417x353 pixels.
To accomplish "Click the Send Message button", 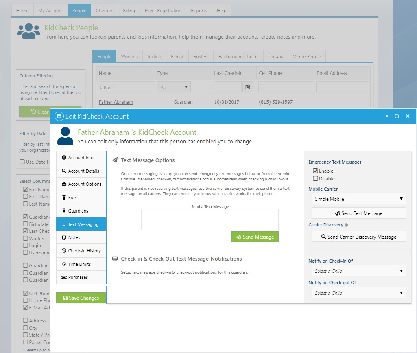I will coord(255,237).
